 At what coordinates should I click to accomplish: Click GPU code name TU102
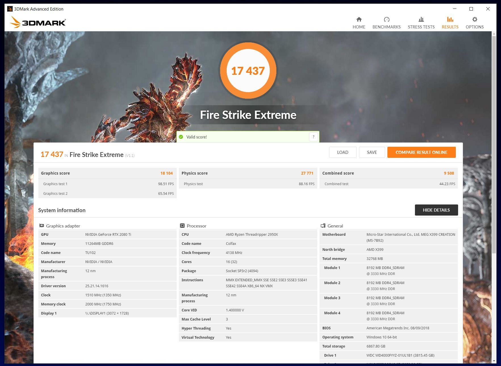click(90, 253)
